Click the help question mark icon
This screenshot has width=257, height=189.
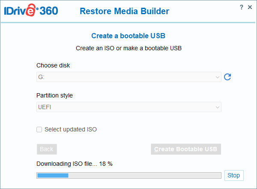click(x=242, y=7)
